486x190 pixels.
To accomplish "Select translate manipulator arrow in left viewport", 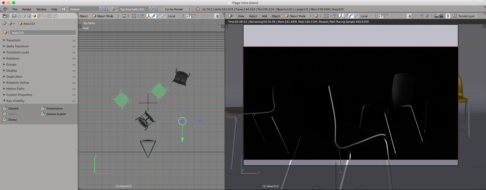I will (x=154, y=16).
